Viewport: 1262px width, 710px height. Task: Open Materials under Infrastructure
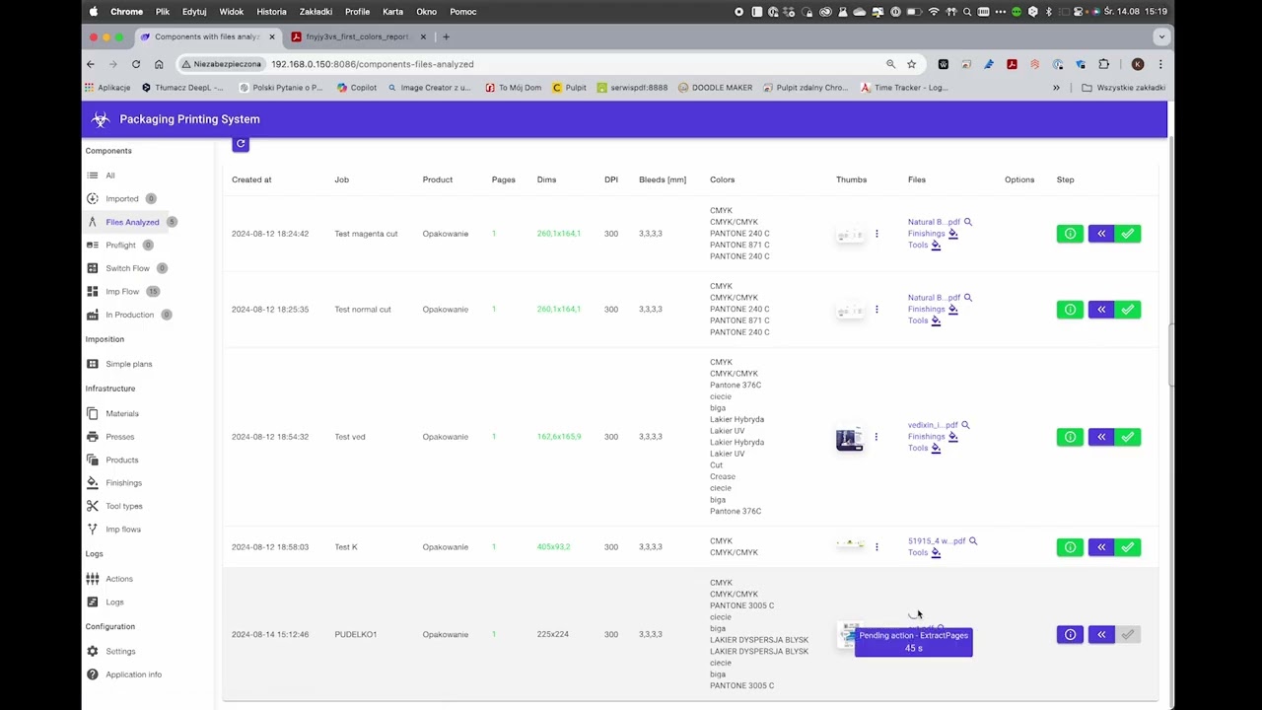click(x=122, y=414)
